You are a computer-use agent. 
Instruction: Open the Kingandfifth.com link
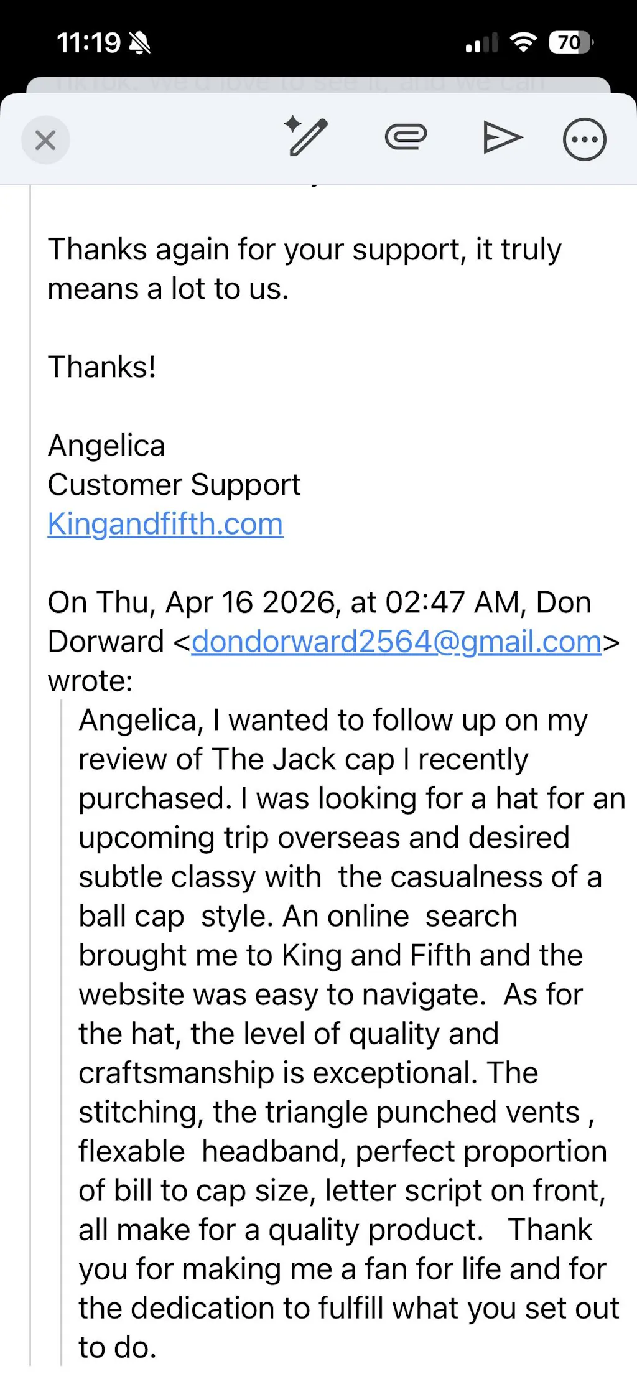tap(165, 524)
